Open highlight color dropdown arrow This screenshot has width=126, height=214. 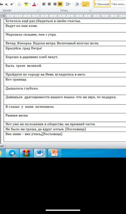coord(30,4)
